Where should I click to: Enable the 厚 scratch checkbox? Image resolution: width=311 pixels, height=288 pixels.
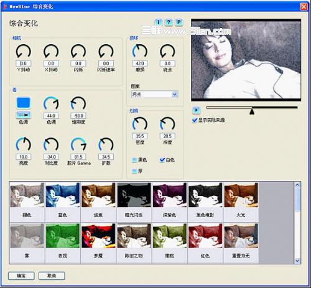click(x=134, y=171)
